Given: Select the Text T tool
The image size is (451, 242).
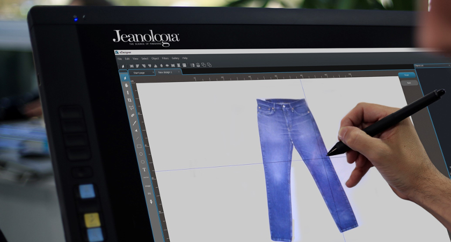Looking at the screenshot, I should coord(144,170).
